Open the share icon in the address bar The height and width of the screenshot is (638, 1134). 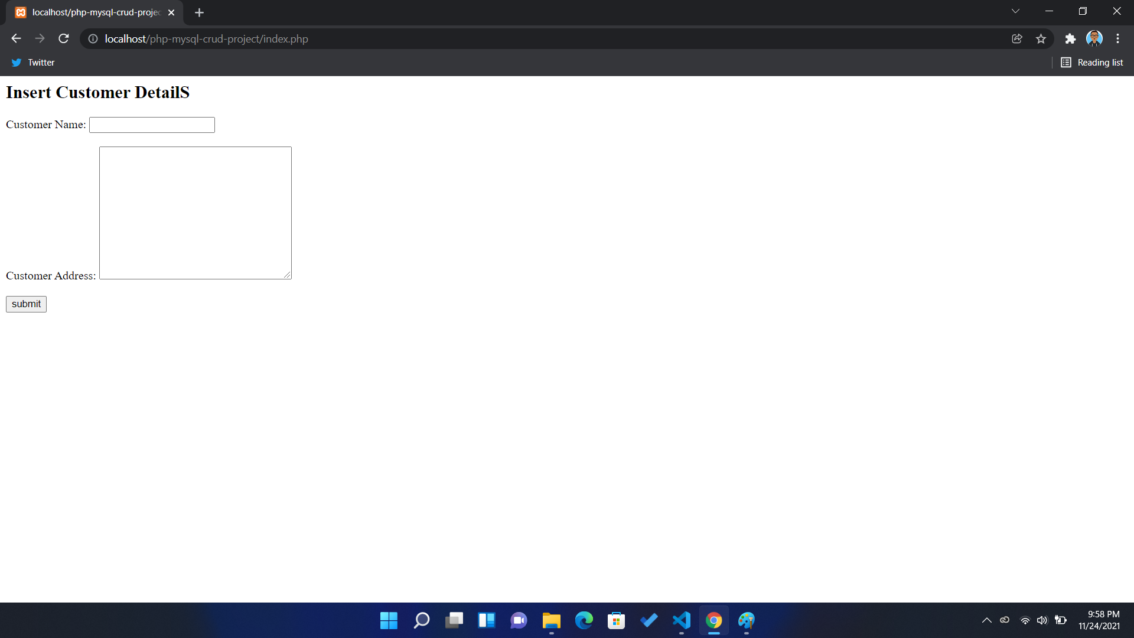coord(1017,38)
